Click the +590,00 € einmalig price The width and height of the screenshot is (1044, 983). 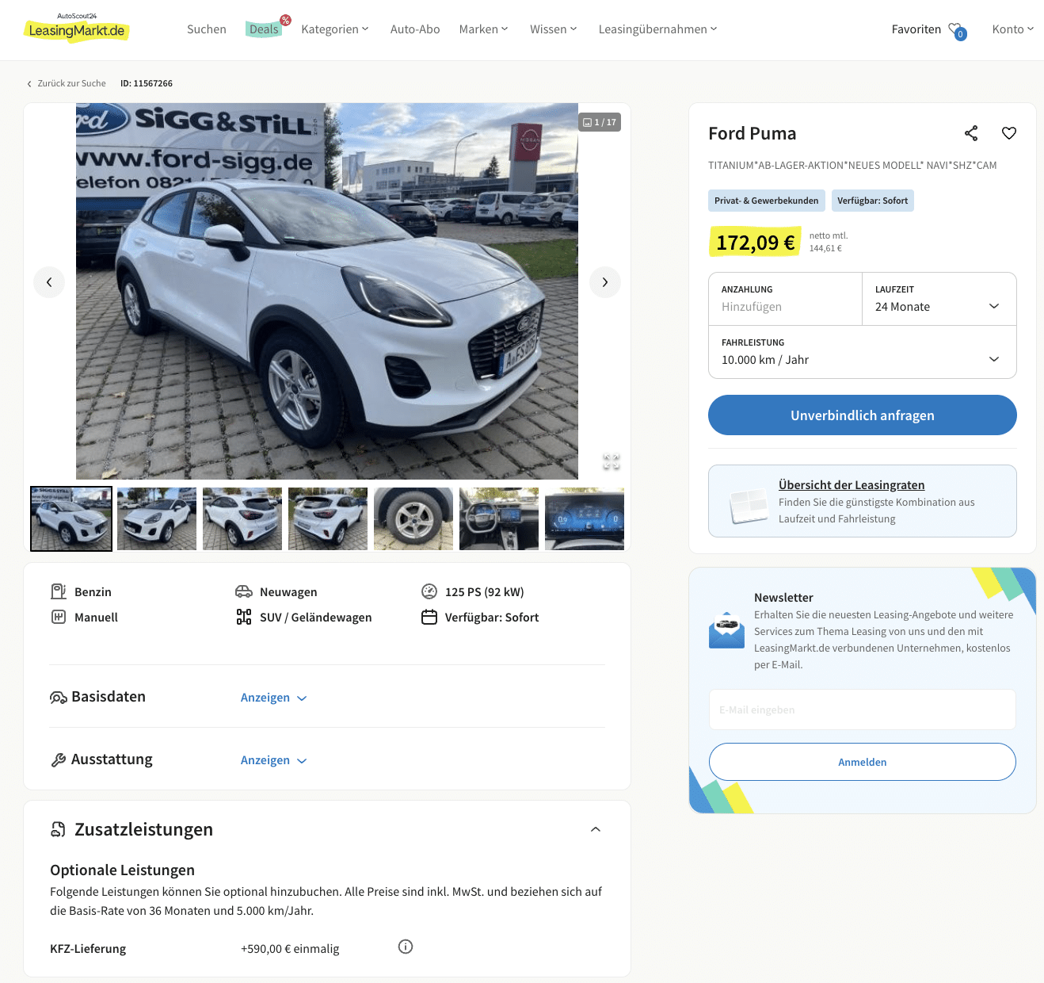coord(290,949)
